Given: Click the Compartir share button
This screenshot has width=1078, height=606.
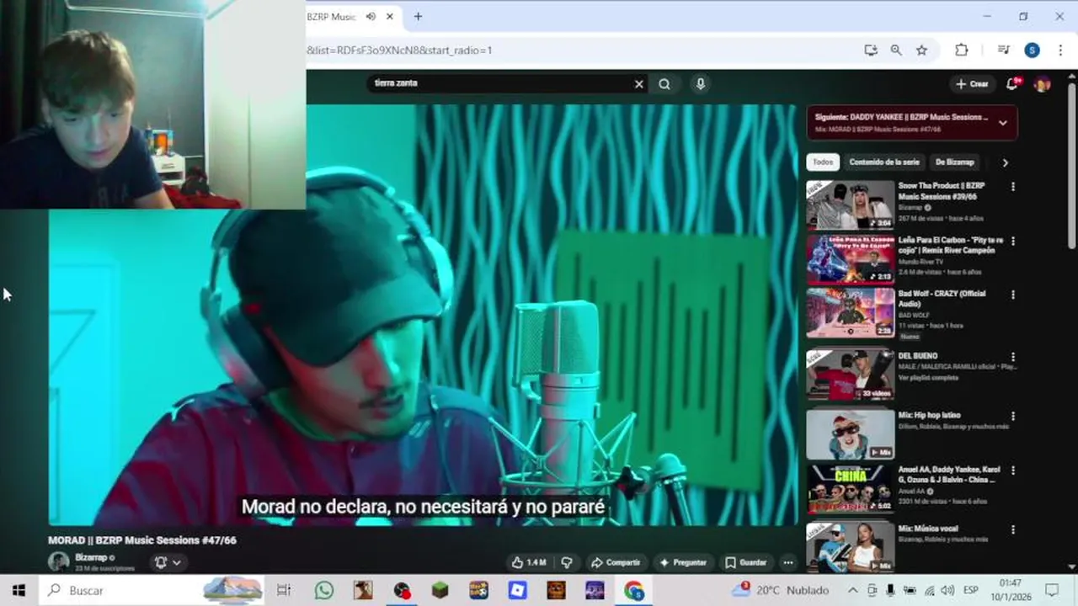Looking at the screenshot, I should 616,562.
